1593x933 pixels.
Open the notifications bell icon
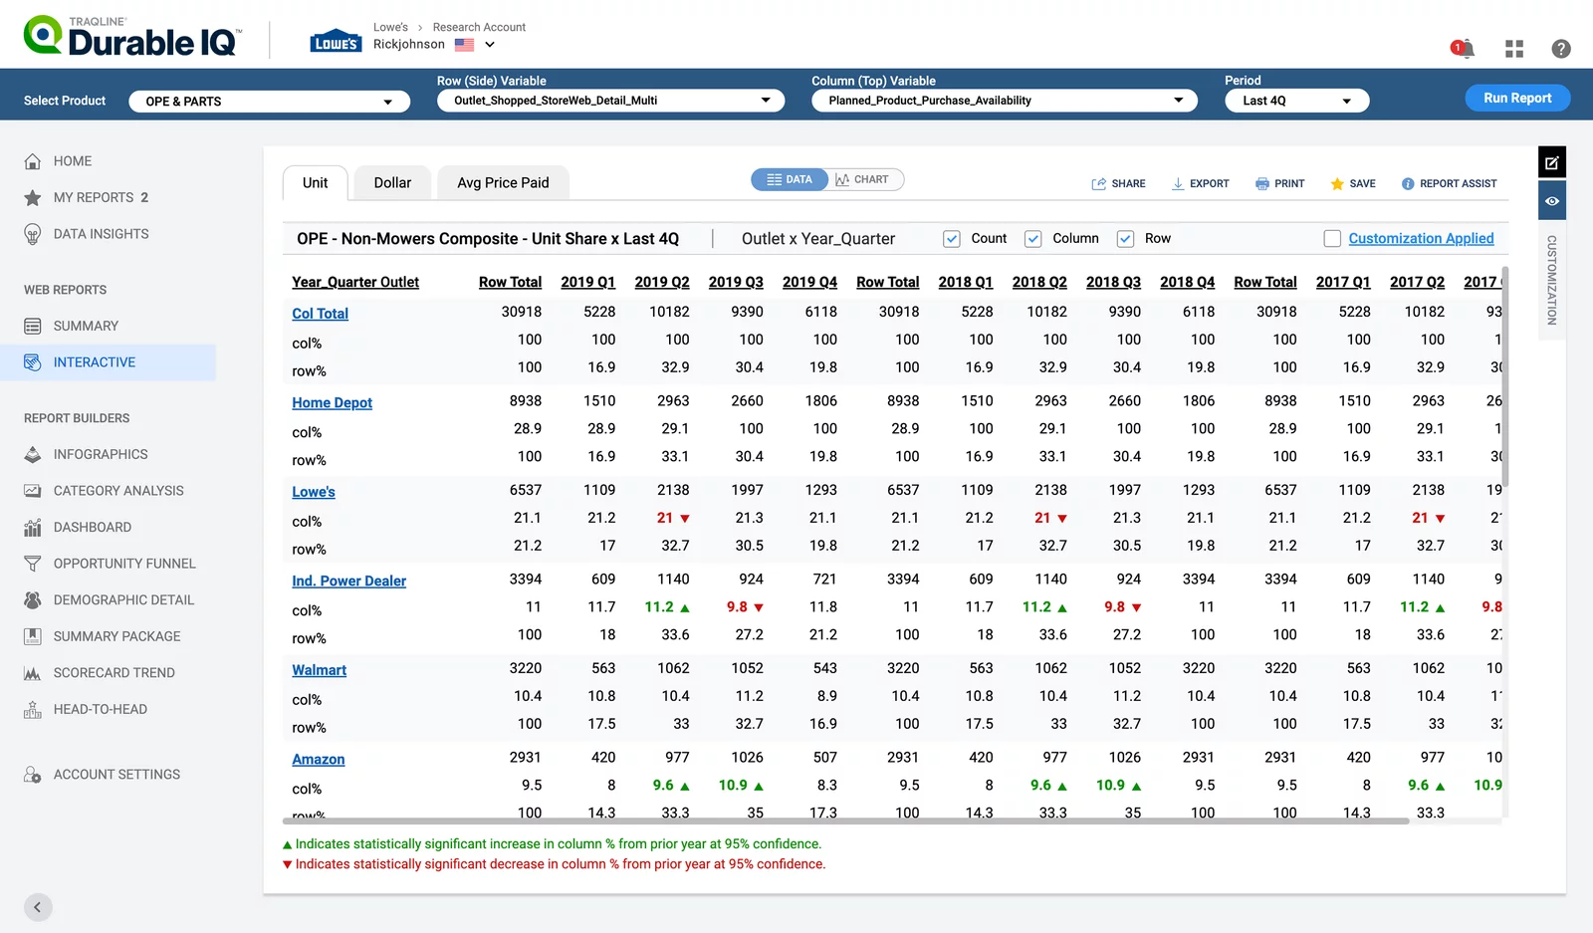pos(1463,48)
